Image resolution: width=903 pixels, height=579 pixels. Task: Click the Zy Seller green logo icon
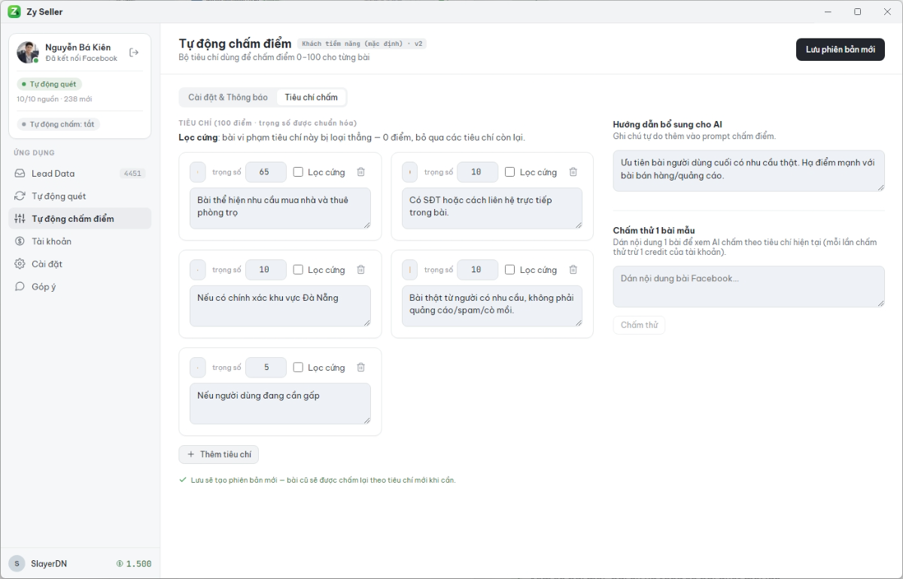(14, 11)
